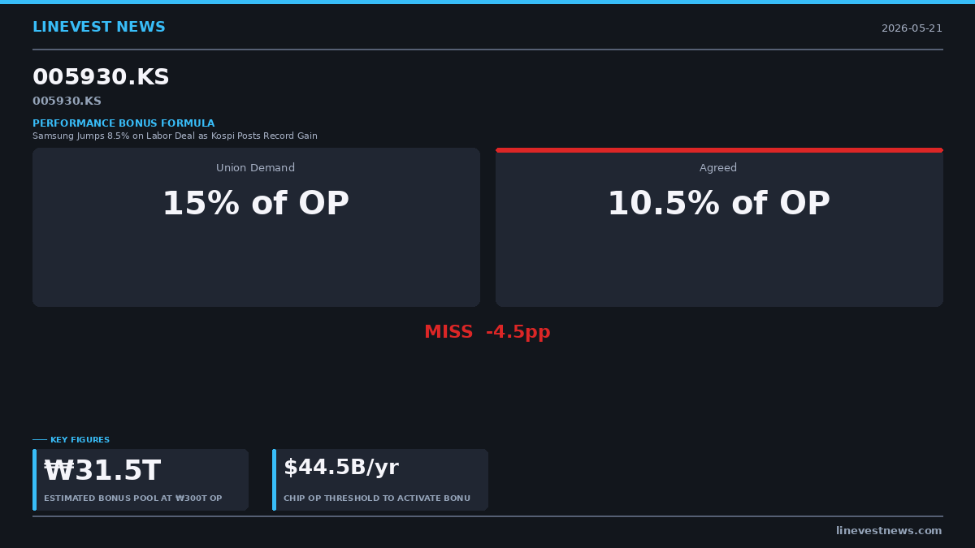Screen dimensions: 975x548
Task: Open the linevestnews.com footer link
Action: click(x=889, y=531)
